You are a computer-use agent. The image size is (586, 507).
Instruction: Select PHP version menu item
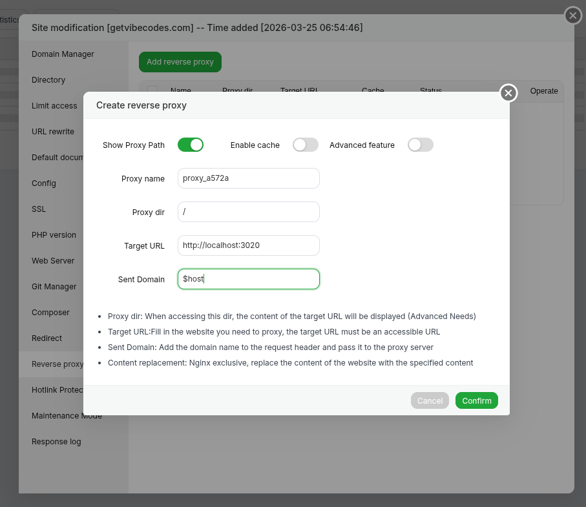tap(54, 235)
